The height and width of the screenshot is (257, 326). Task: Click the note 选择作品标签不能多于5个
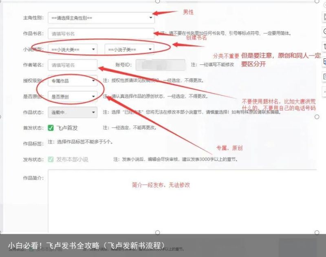(x=81, y=142)
